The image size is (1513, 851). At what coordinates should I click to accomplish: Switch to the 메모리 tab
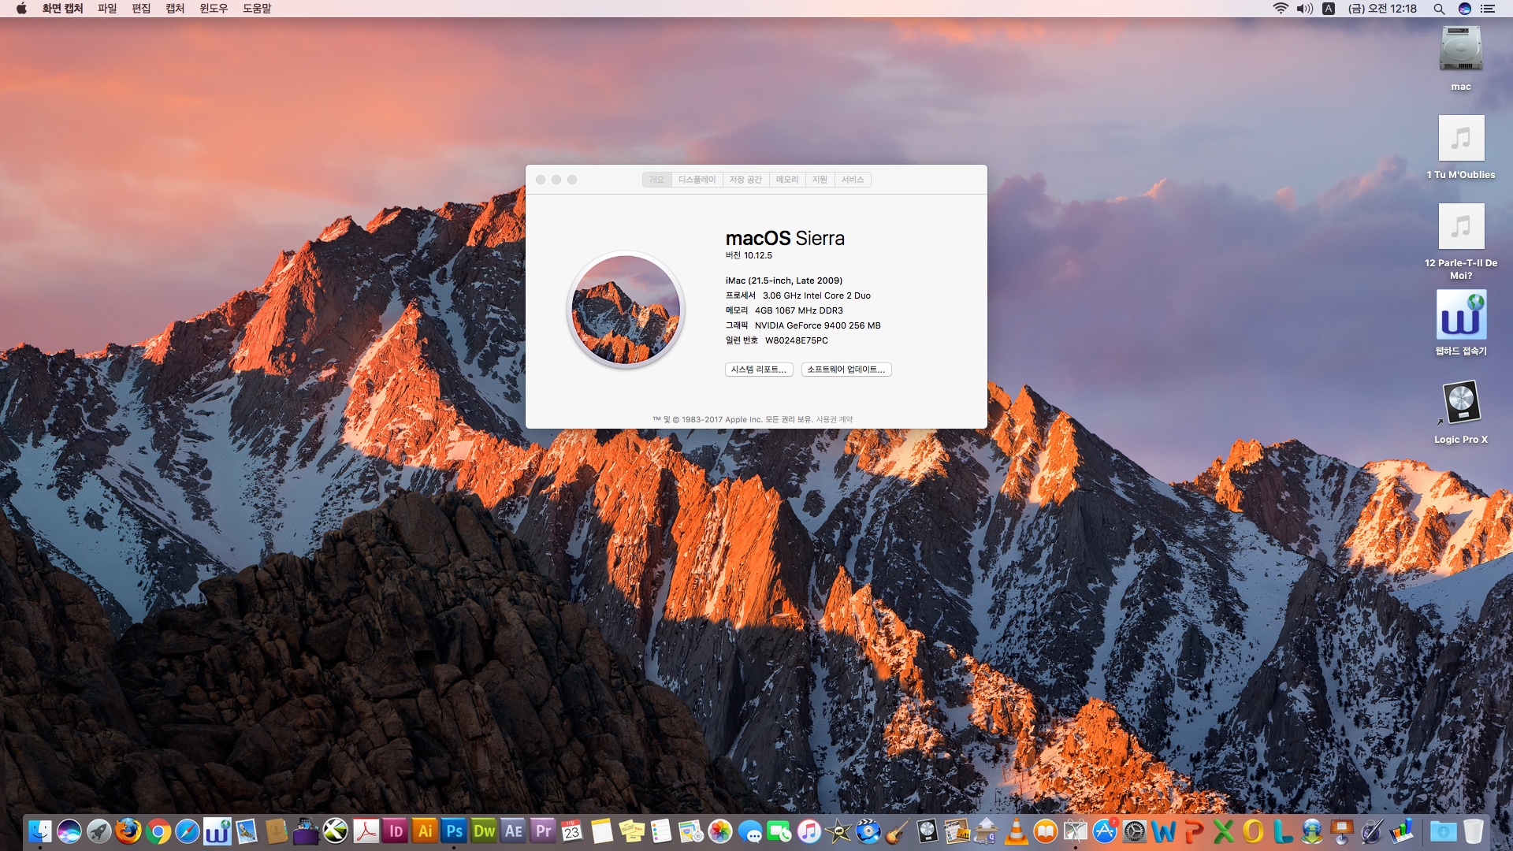pyautogui.click(x=786, y=180)
